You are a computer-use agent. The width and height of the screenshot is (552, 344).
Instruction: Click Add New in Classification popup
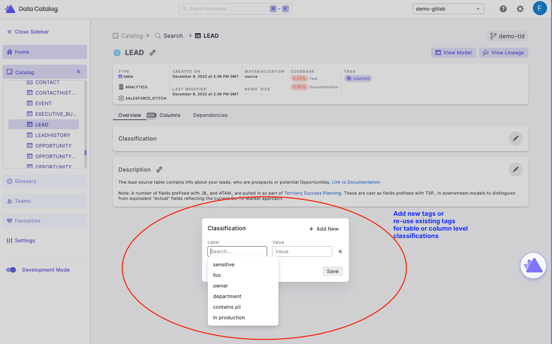(324, 229)
